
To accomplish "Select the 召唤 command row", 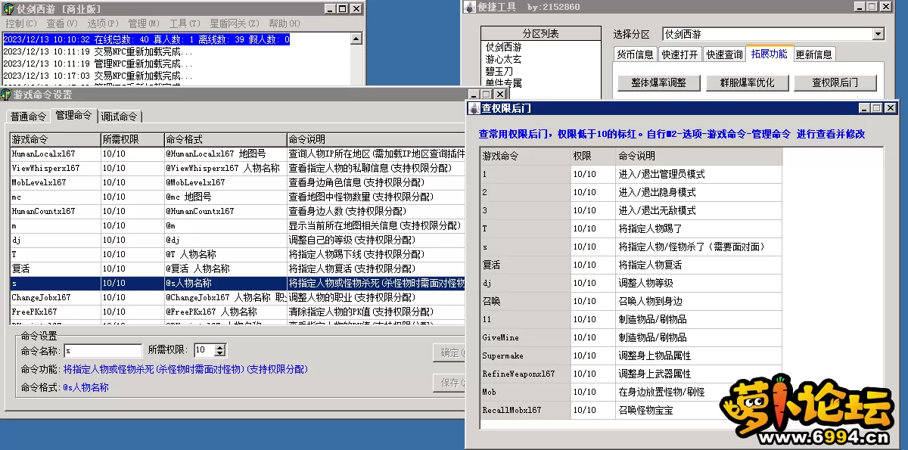I will [631, 301].
